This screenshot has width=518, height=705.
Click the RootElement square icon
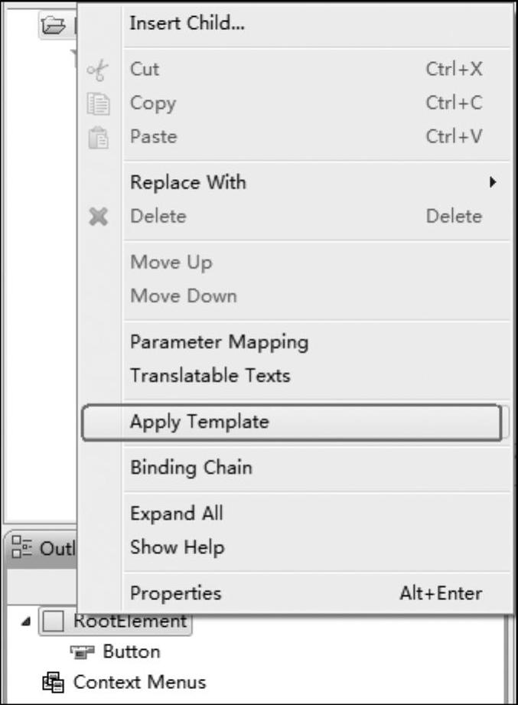(53, 622)
